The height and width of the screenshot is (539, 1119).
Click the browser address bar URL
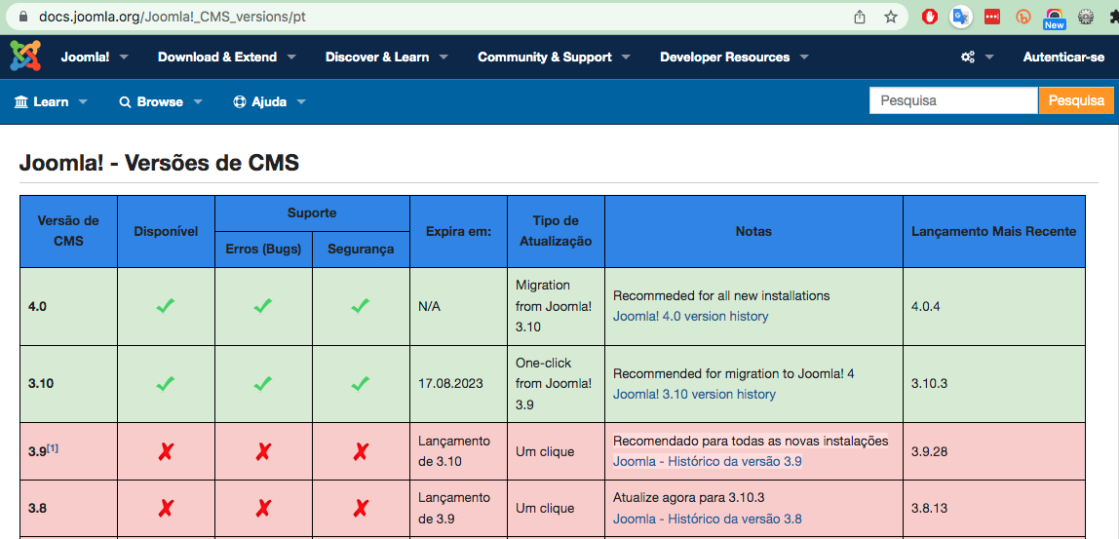(172, 17)
